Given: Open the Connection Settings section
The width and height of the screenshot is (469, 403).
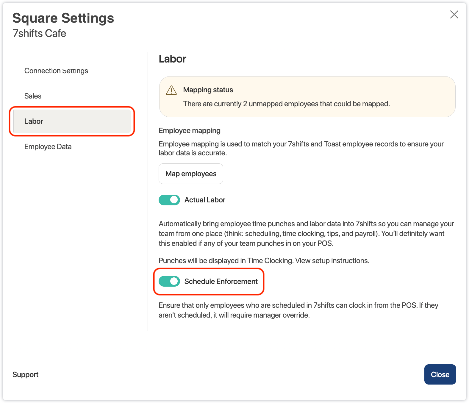Looking at the screenshot, I should point(56,71).
